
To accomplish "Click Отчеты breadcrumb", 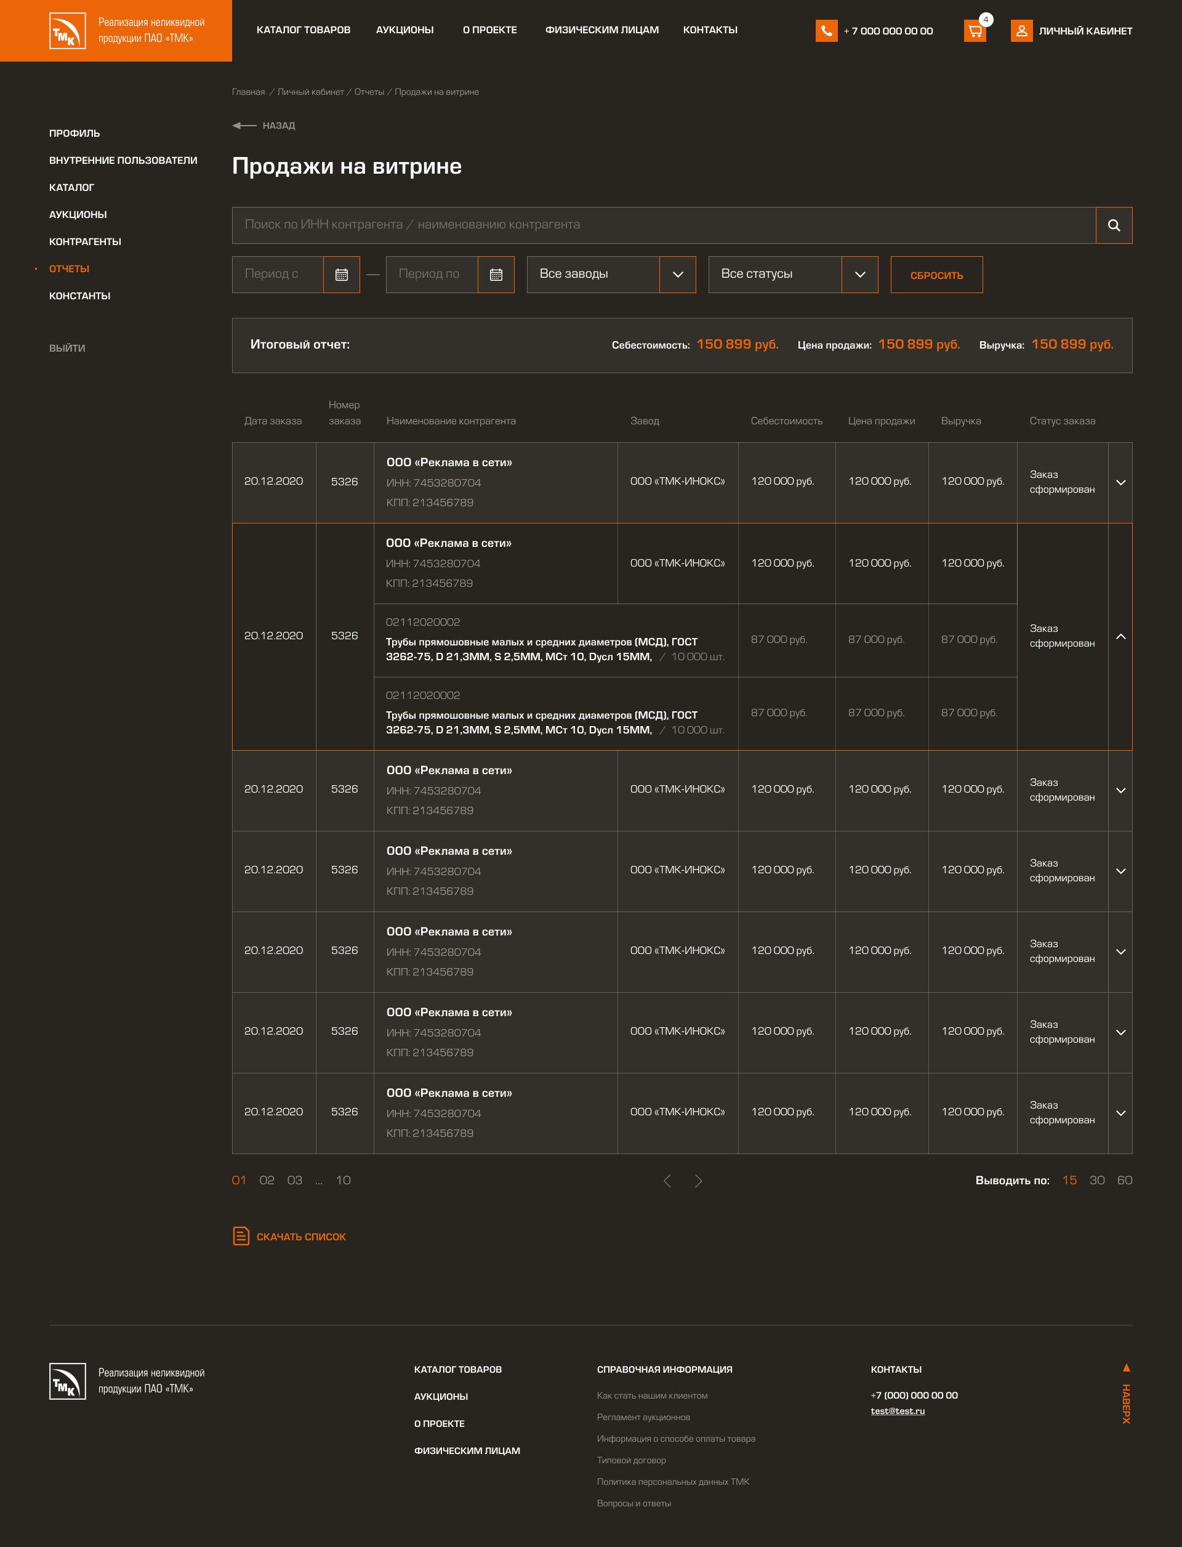I will pyautogui.click(x=369, y=92).
